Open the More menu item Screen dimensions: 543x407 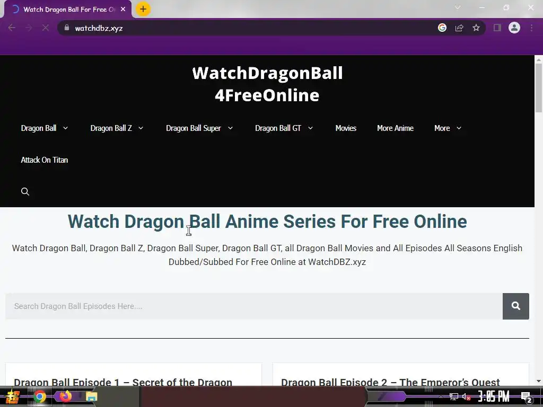442,128
